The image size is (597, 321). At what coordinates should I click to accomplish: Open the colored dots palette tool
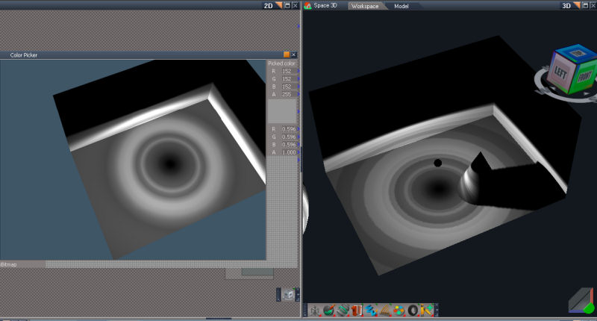click(x=398, y=311)
